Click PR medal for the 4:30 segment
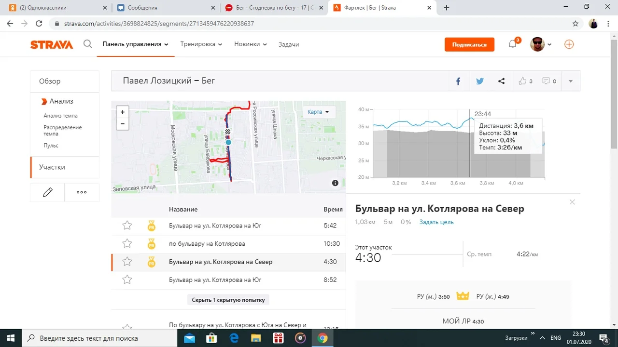618x347 pixels. [x=151, y=262]
